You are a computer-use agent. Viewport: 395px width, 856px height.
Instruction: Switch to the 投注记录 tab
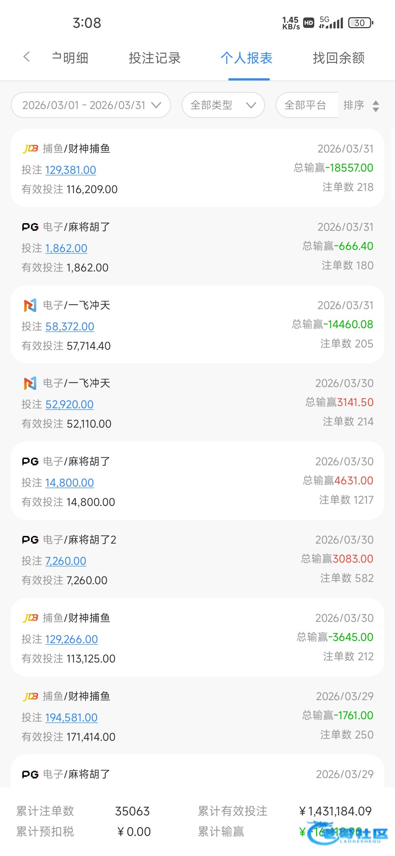155,58
